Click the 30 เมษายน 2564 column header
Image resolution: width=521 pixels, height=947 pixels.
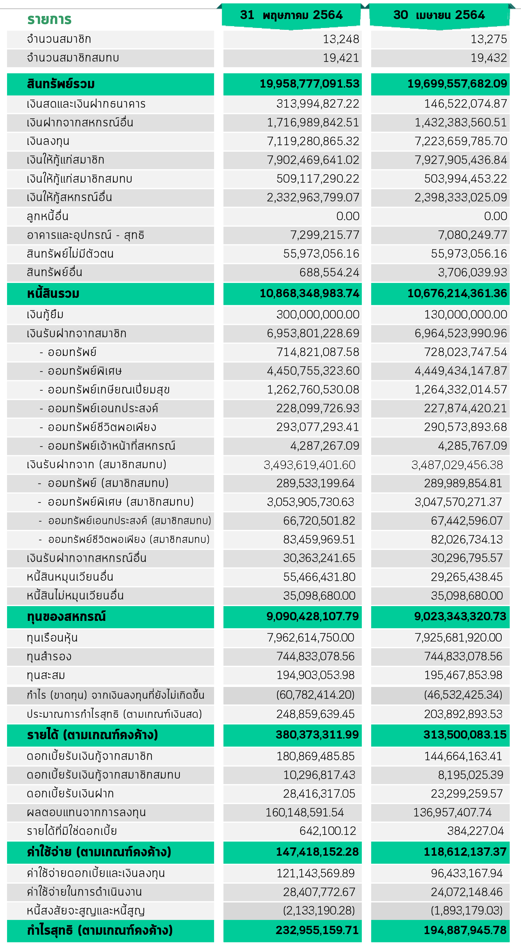[439, 15]
